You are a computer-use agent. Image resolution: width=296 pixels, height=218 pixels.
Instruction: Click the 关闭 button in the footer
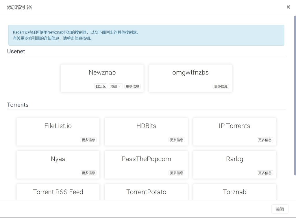pos(280,209)
